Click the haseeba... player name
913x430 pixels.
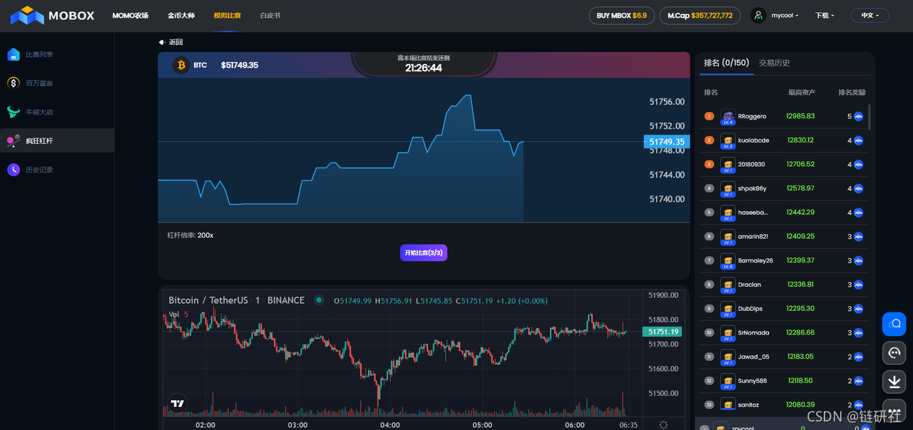coord(753,213)
